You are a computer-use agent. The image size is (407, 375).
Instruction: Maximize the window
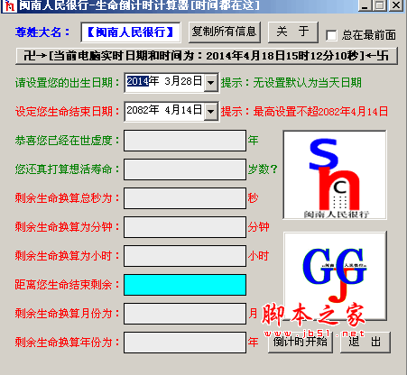tap(380, 5)
